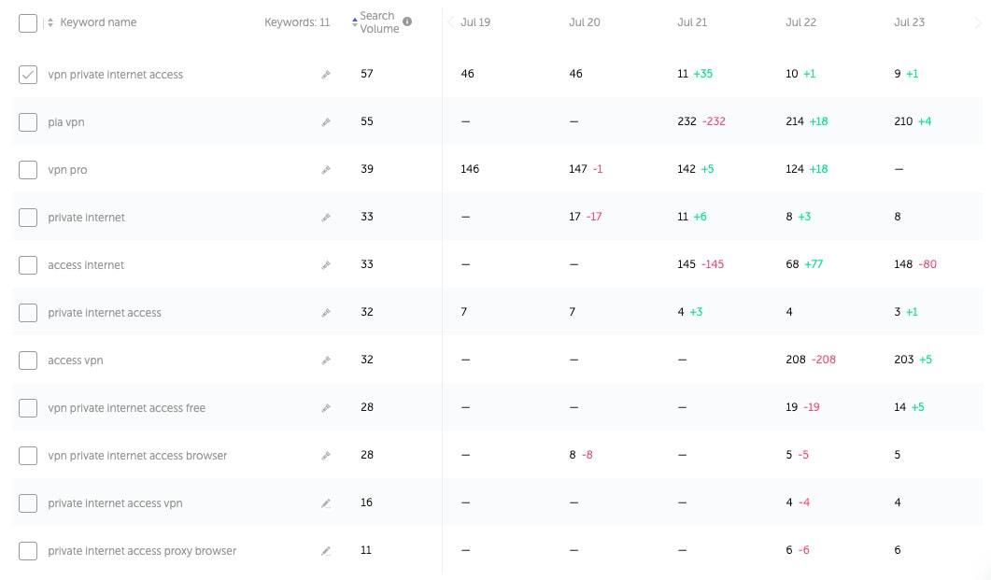The width and height of the screenshot is (991, 580).
Task: Select the 'private internet' row checkbox
Action: [x=28, y=218]
